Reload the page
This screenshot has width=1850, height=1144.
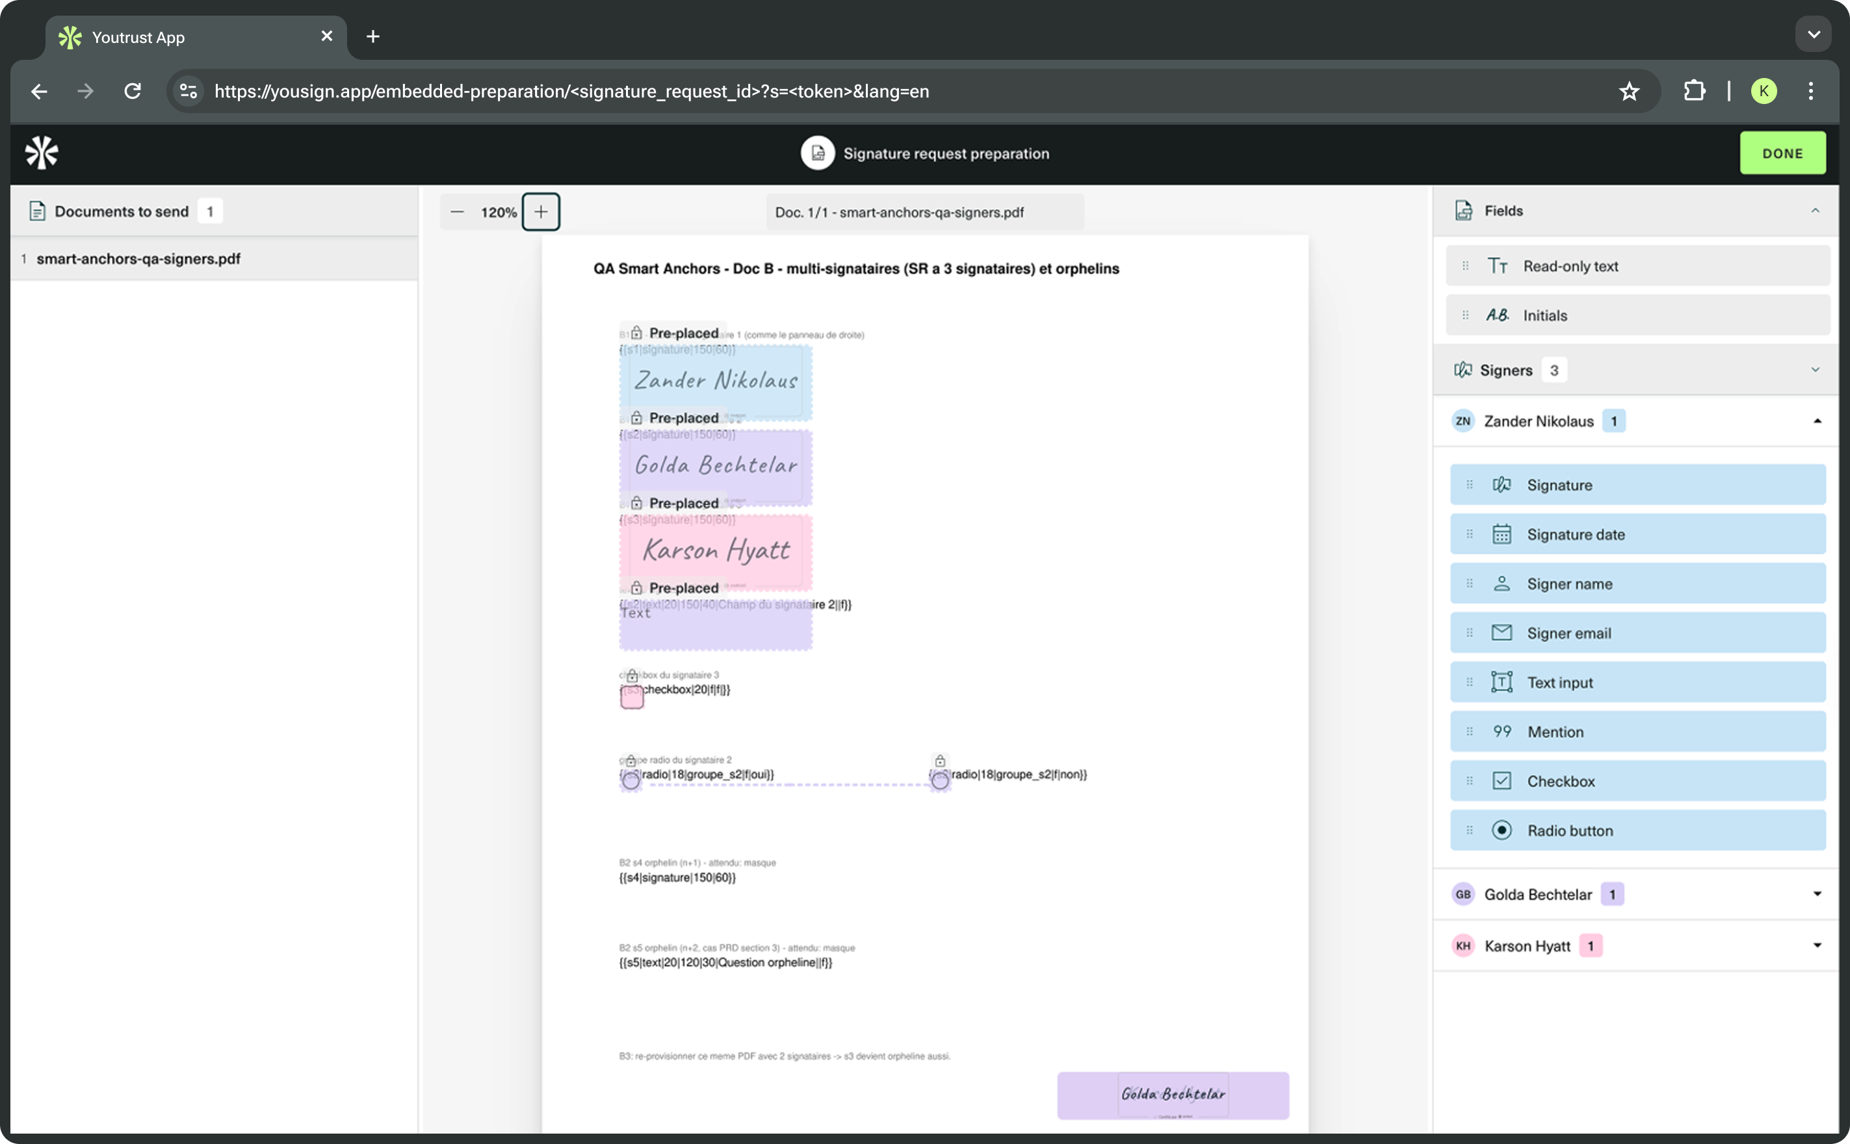tap(133, 92)
